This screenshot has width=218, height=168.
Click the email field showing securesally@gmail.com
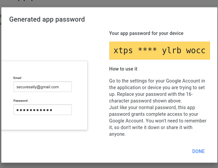pyautogui.click(x=43, y=87)
